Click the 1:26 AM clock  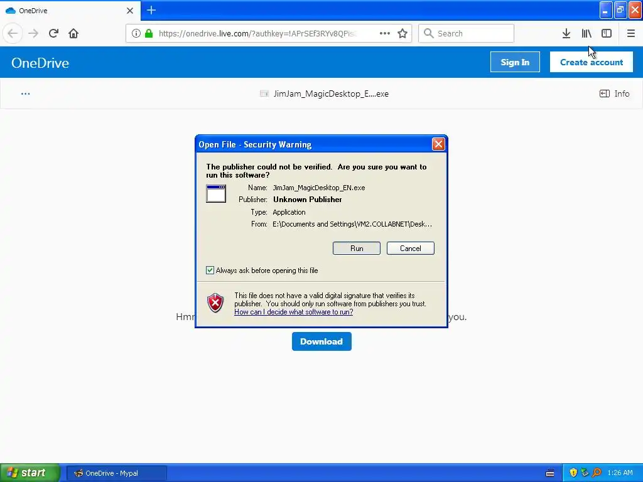pyautogui.click(x=620, y=473)
